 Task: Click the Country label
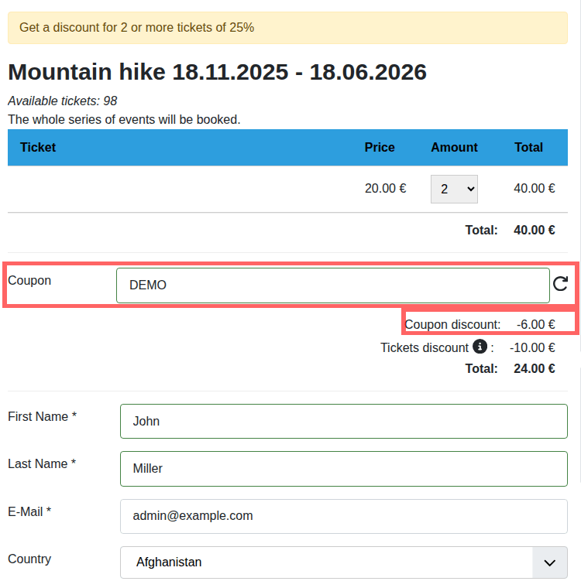[x=29, y=559]
